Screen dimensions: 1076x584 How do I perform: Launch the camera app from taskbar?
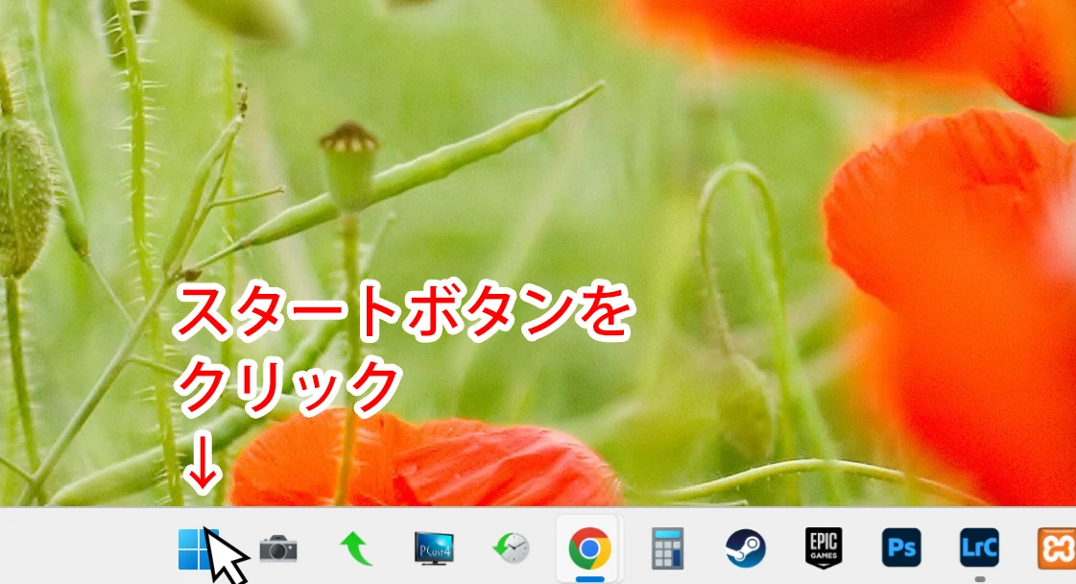point(278,549)
